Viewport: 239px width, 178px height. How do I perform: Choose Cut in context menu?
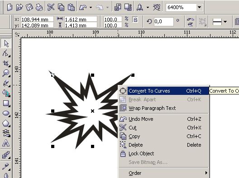(164, 128)
